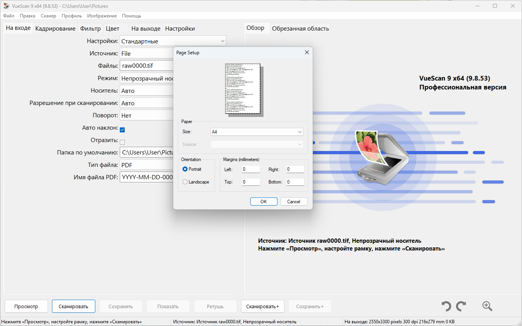
Task: Click the zoom in magnifier icon
Action: [487, 306]
